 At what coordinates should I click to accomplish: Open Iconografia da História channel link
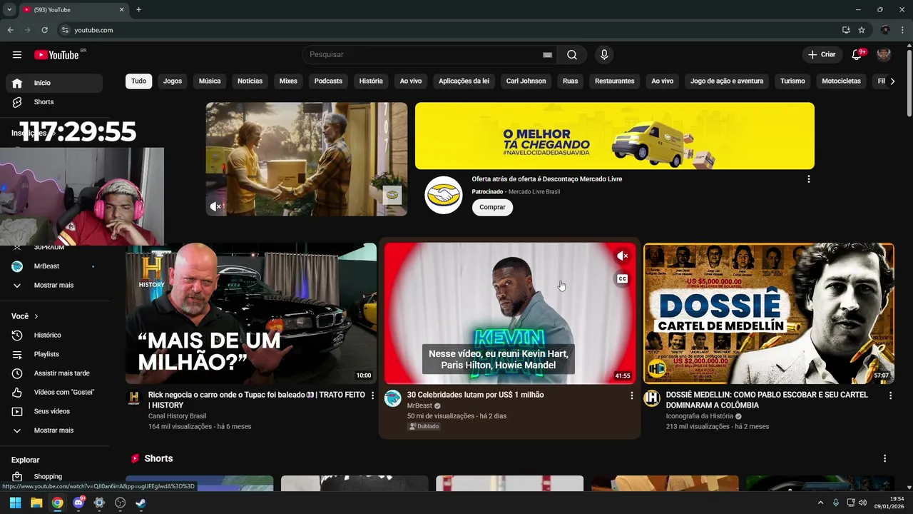(700, 416)
